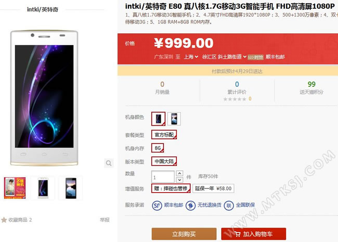Click the 立刻购买 button

pyautogui.click(x=184, y=234)
